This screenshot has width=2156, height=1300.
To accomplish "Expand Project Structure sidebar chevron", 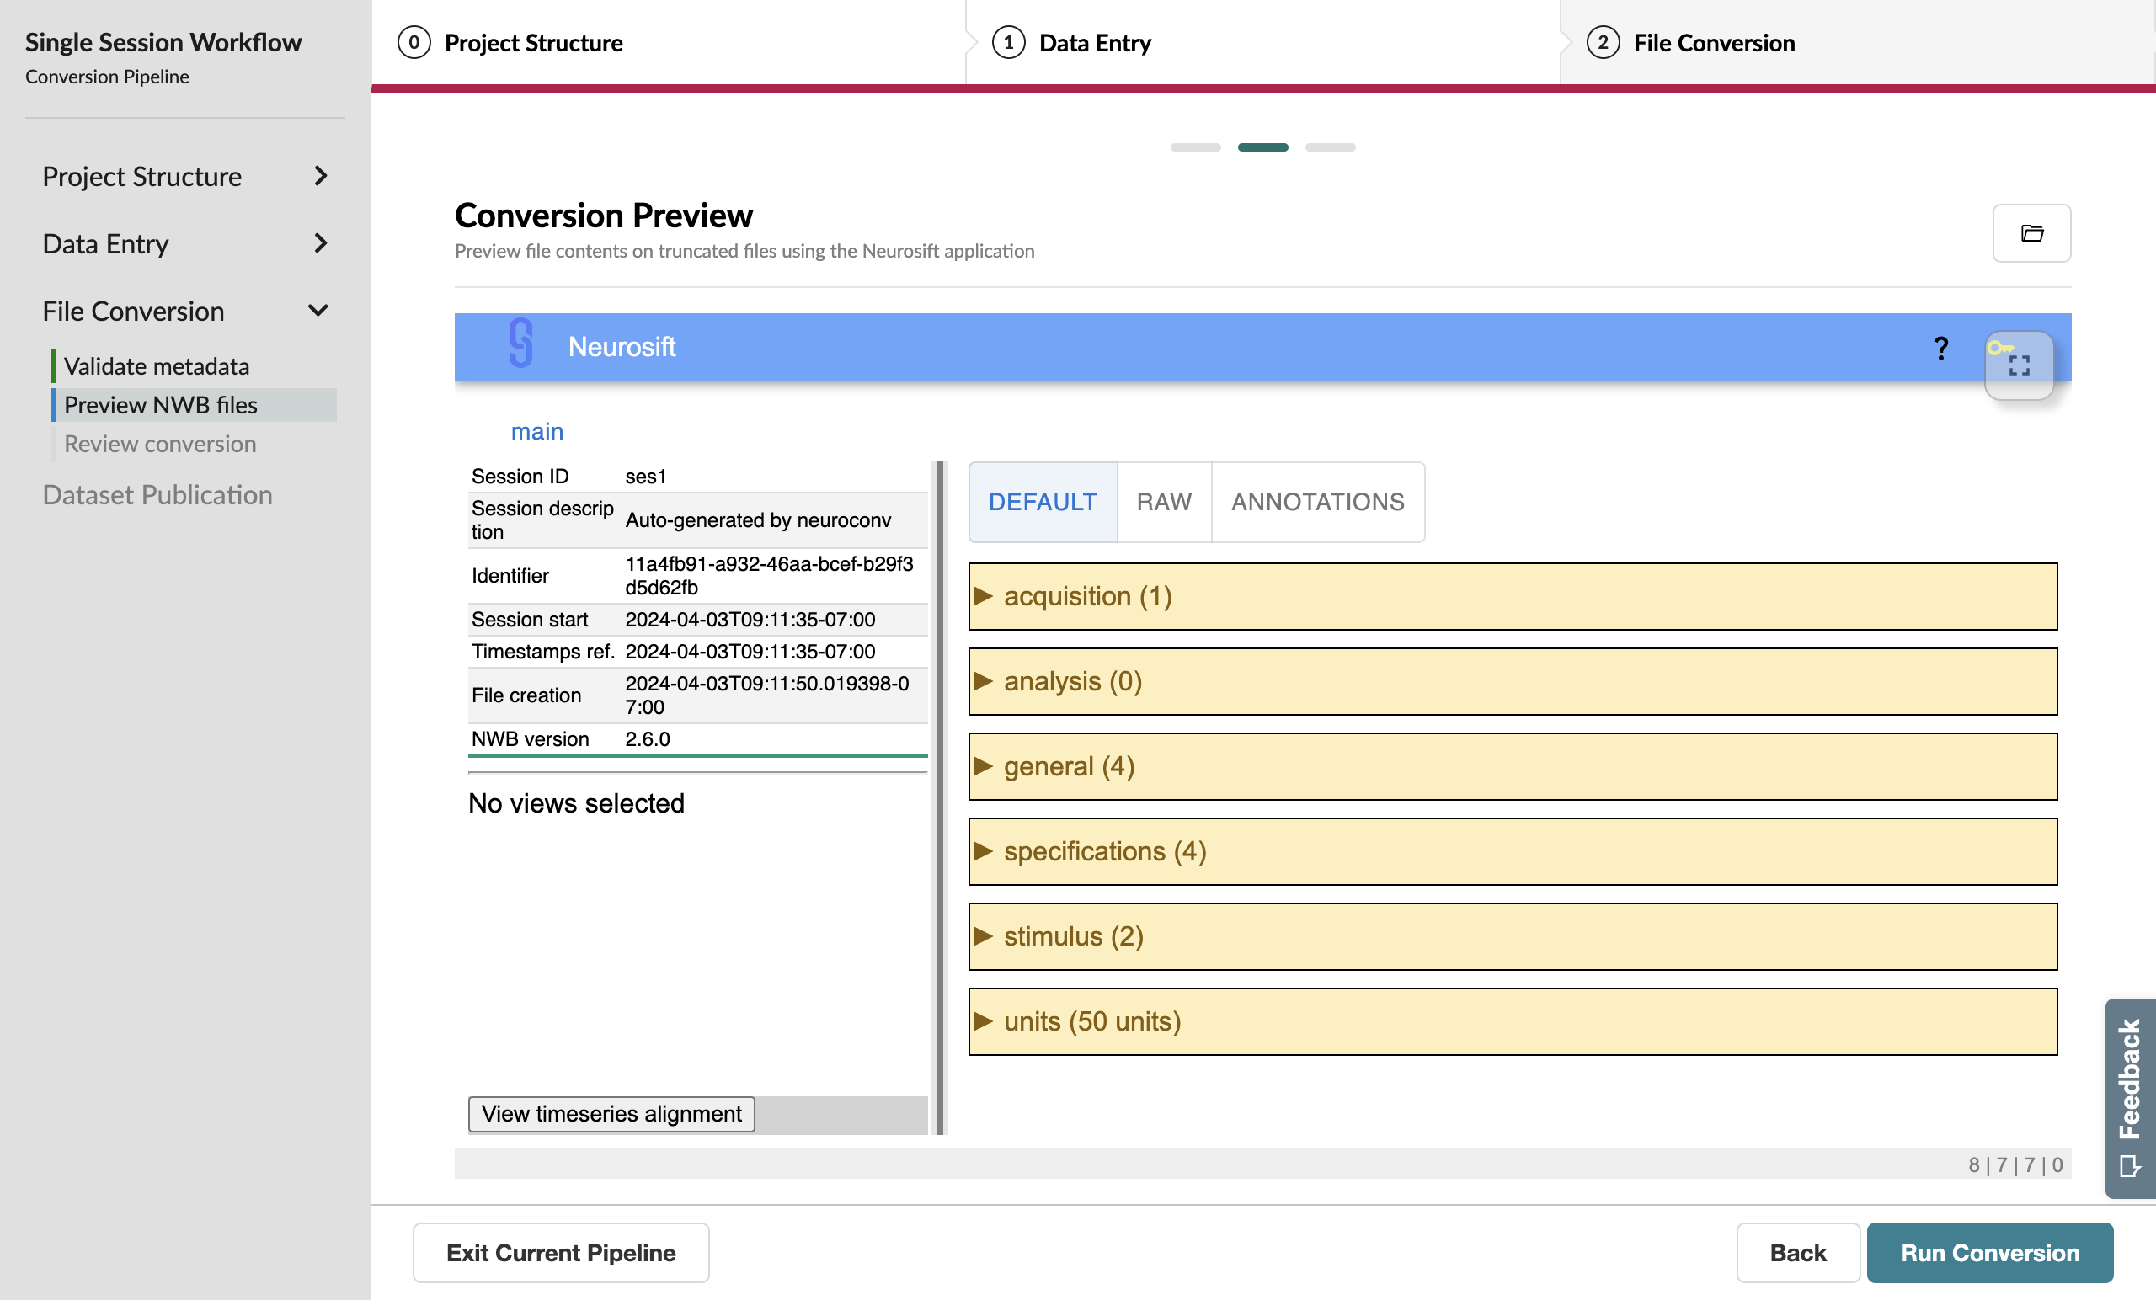I will 321,176.
